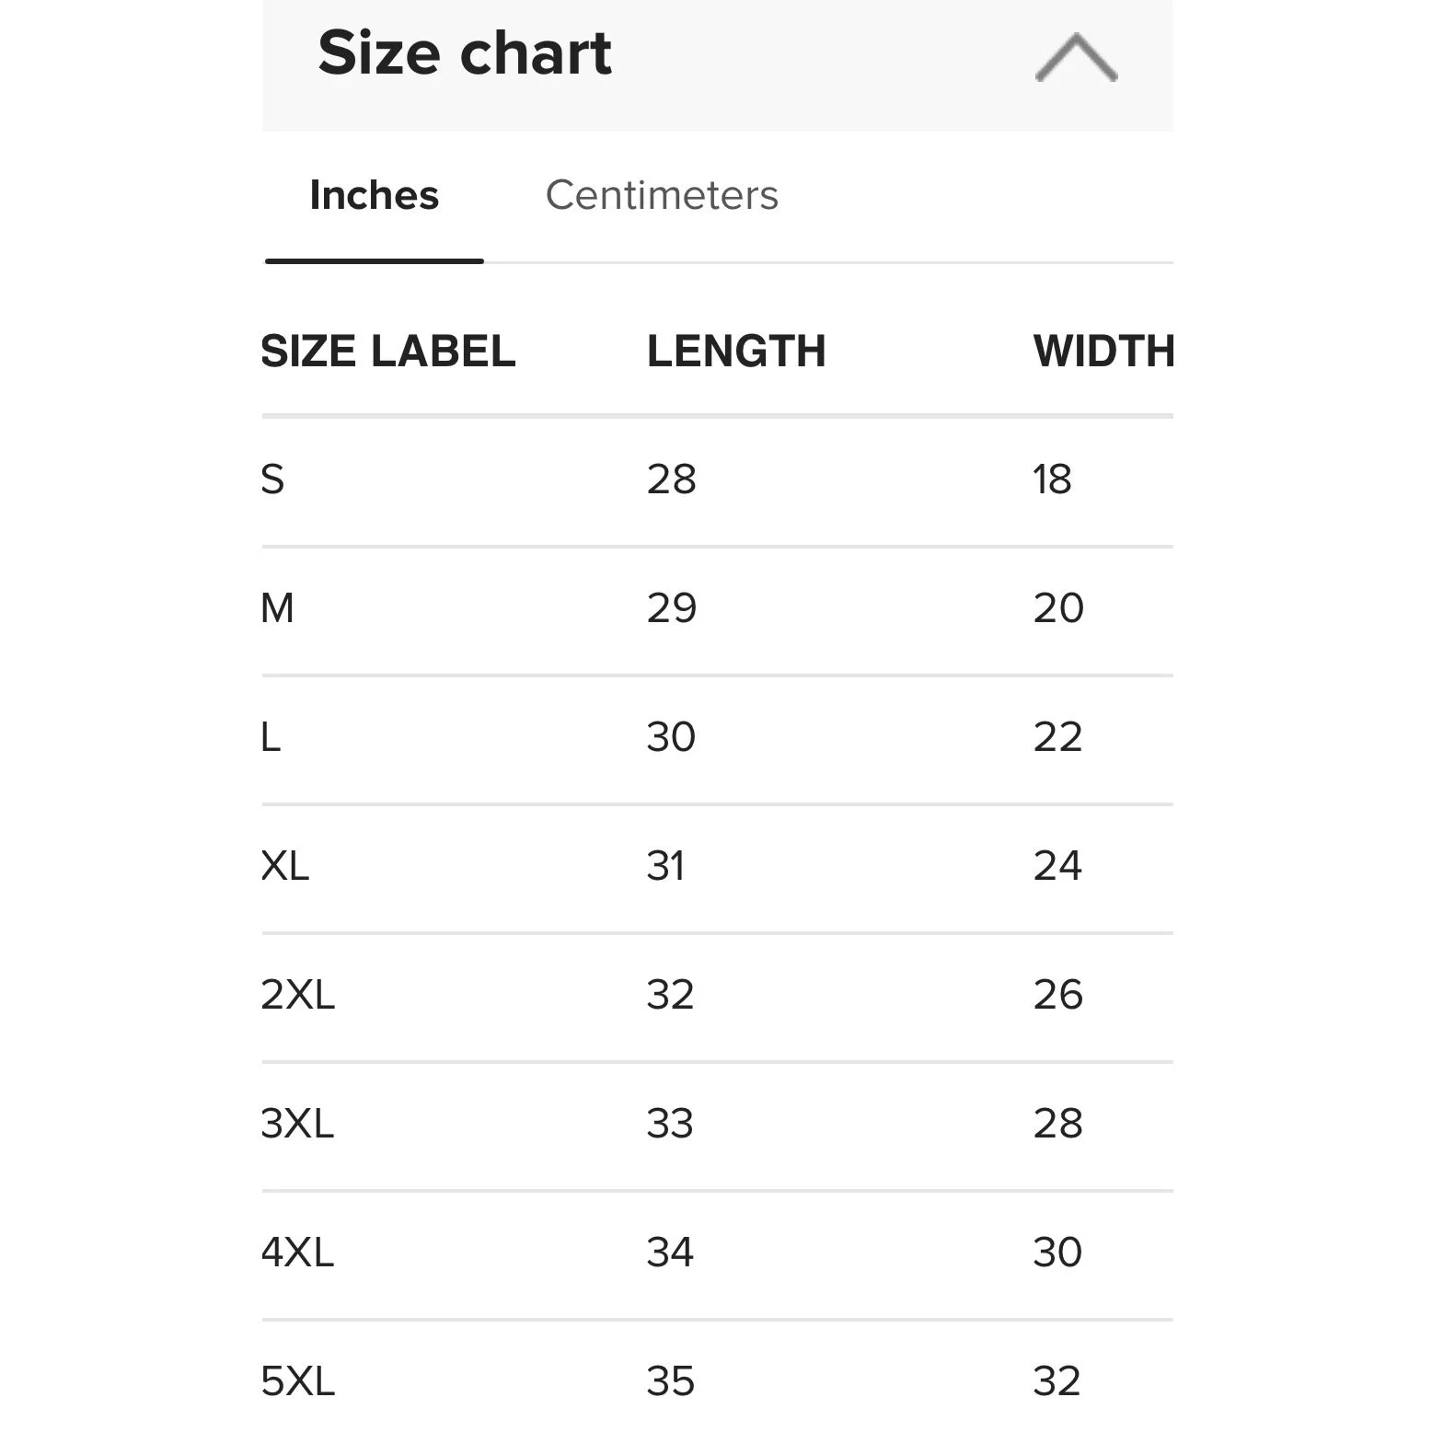The height and width of the screenshot is (1432, 1432).
Task: Select the L size row label
Action: 271,737
